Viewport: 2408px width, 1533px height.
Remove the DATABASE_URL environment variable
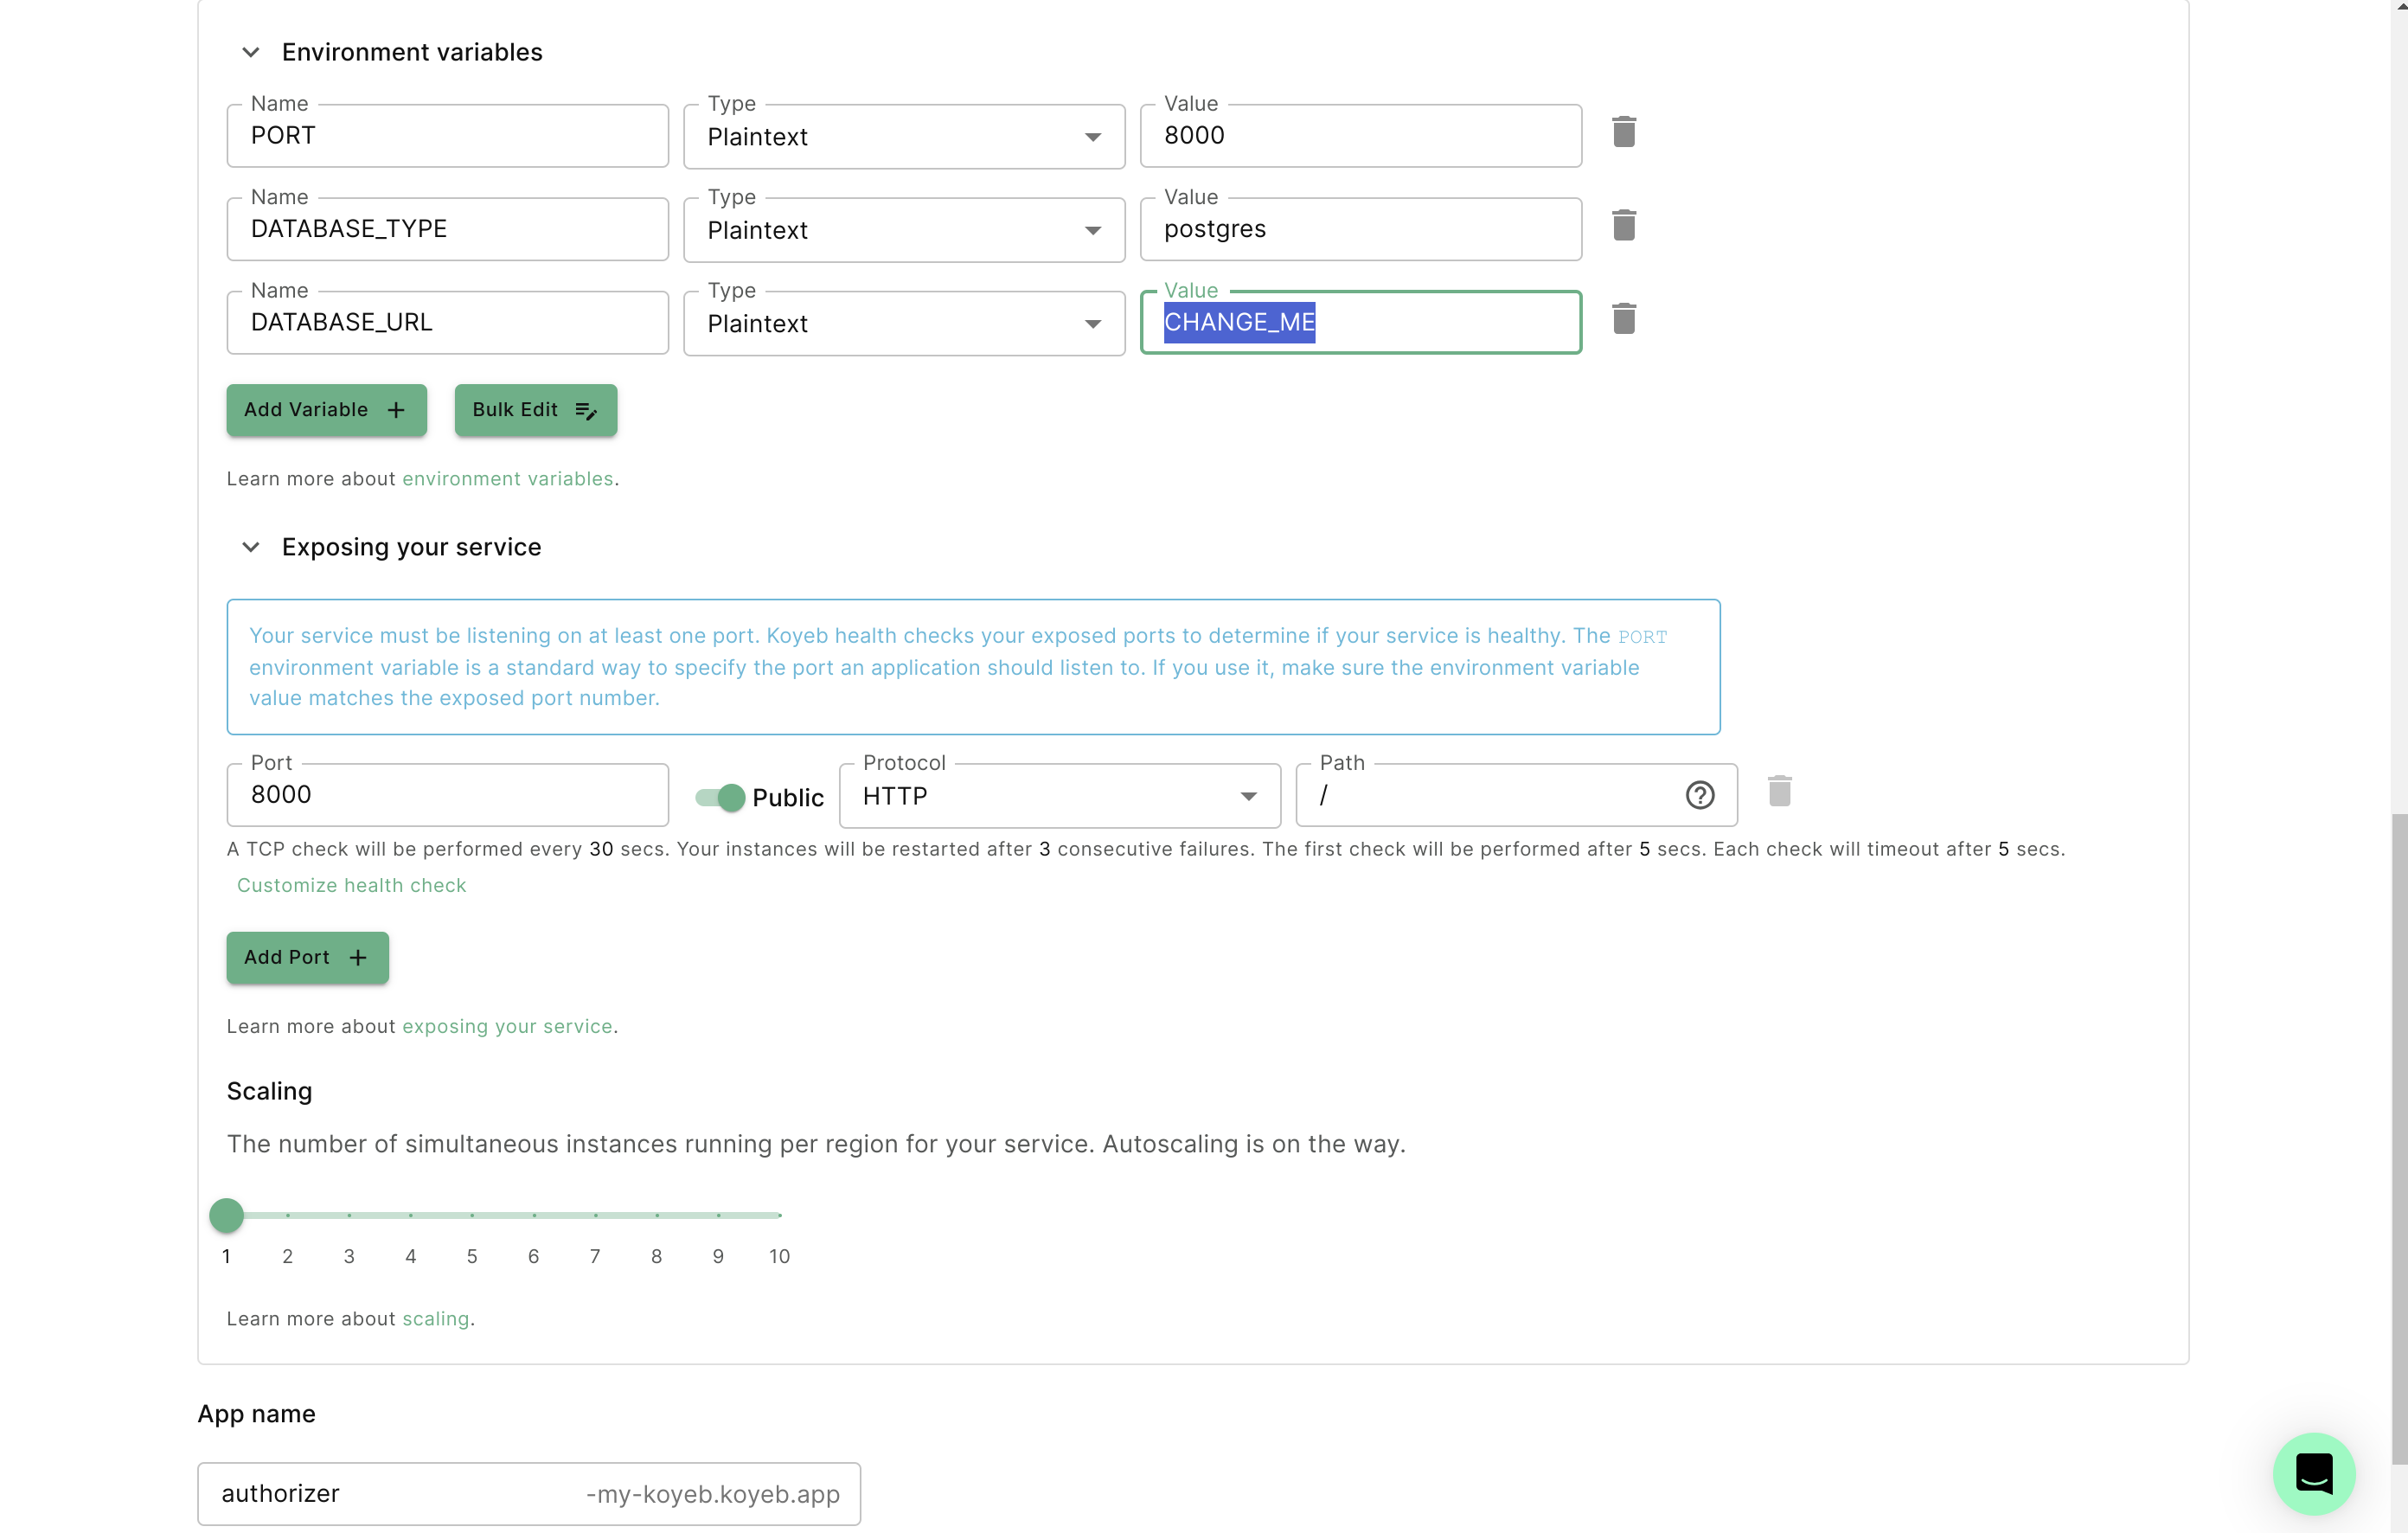(x=1623, y=318)
